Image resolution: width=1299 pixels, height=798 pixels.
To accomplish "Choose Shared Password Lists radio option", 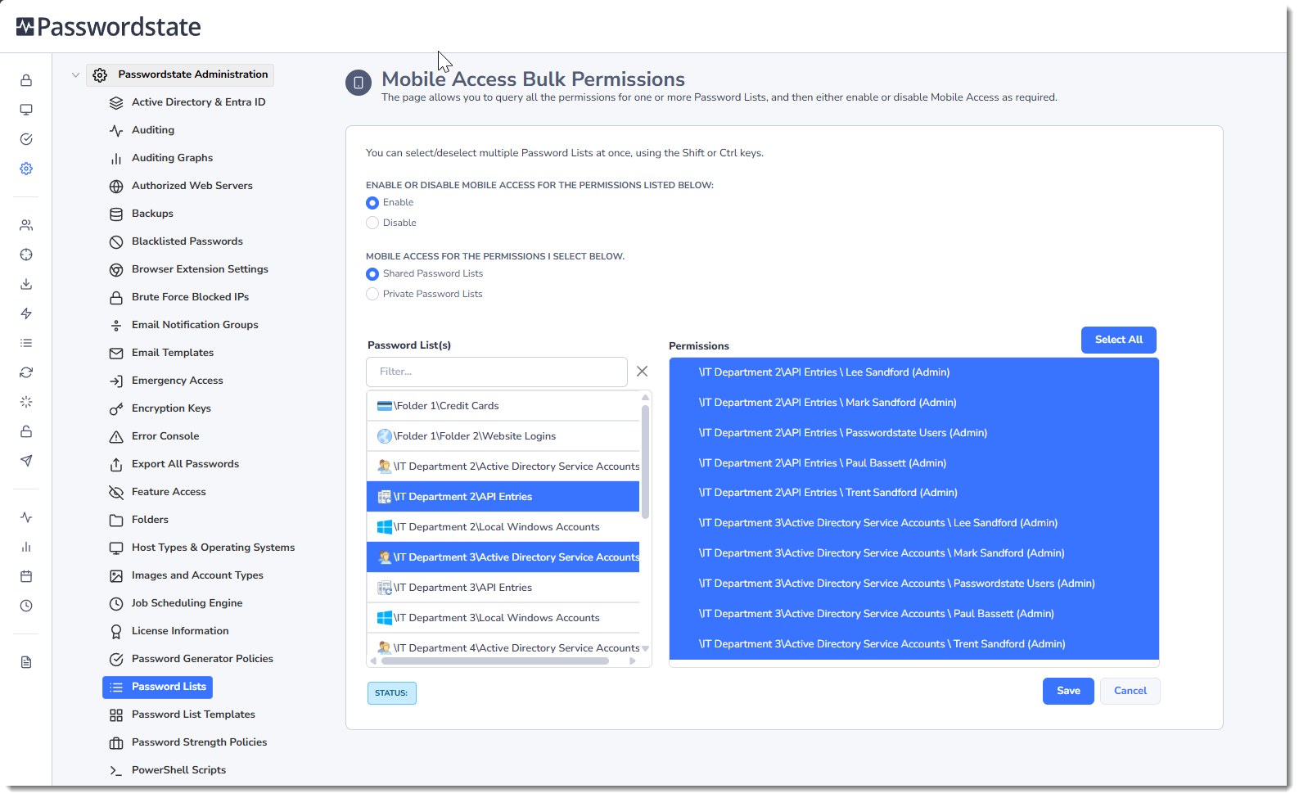I will pyautogui.click(x=372, y=274).
